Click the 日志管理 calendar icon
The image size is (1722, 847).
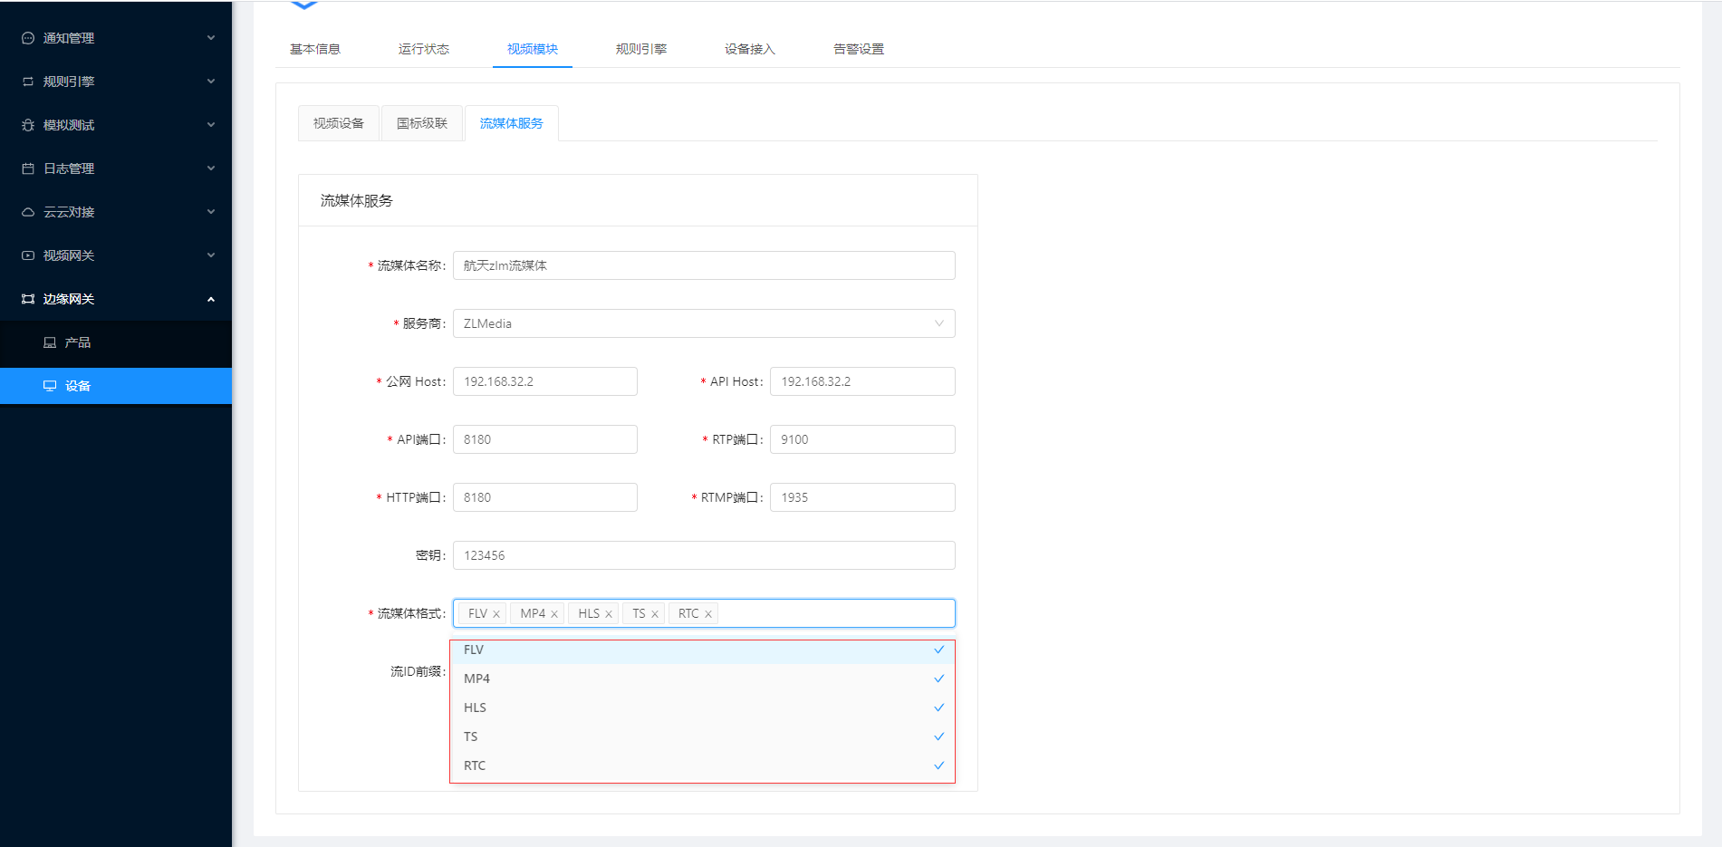click(x=28, y=168)
